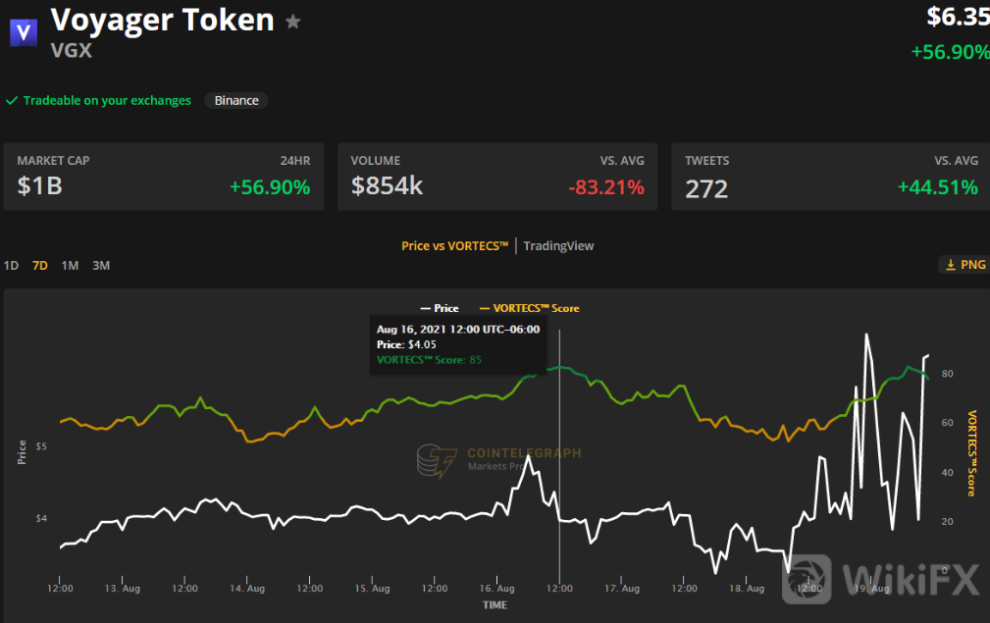Click the Binance exchange badge
Viewport: 990px width, 623px height.
(236, 100)
